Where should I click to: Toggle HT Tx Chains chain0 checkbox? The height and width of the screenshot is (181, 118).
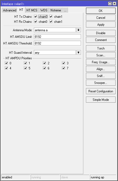35,17
